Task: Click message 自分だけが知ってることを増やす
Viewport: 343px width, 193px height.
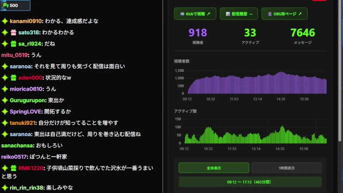Action: 78,123
